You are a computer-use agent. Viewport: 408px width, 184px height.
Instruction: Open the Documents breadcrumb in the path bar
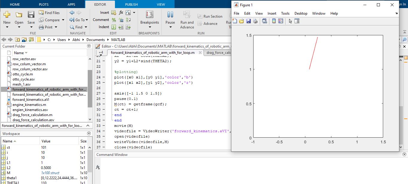pos(96,39)
